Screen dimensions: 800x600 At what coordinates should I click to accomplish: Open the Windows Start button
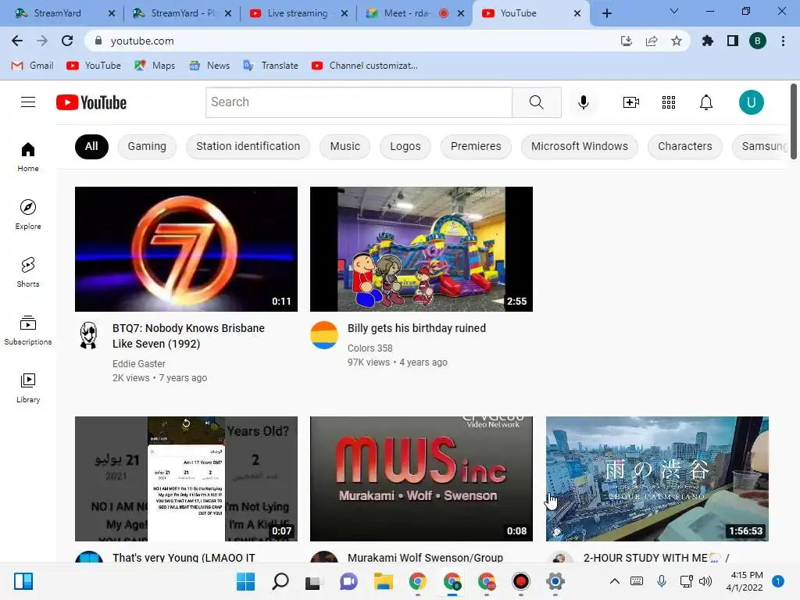pyautogui.click(x=245, y=581)
